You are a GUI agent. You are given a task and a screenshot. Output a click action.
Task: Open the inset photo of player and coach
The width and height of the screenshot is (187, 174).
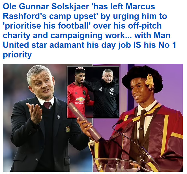[93, 92]
